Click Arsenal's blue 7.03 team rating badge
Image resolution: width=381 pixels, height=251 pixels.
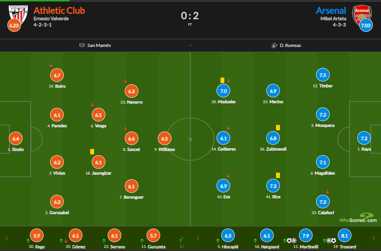tap(366, 25)
